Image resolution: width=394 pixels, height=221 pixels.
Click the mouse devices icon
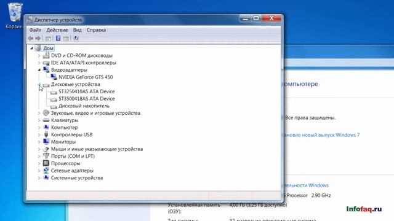pyautogui.click(x=46, y=149)
